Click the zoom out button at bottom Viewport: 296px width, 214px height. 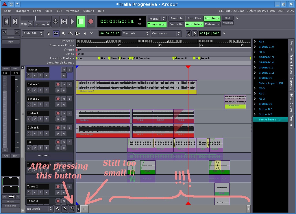click(x=58, y=209)
